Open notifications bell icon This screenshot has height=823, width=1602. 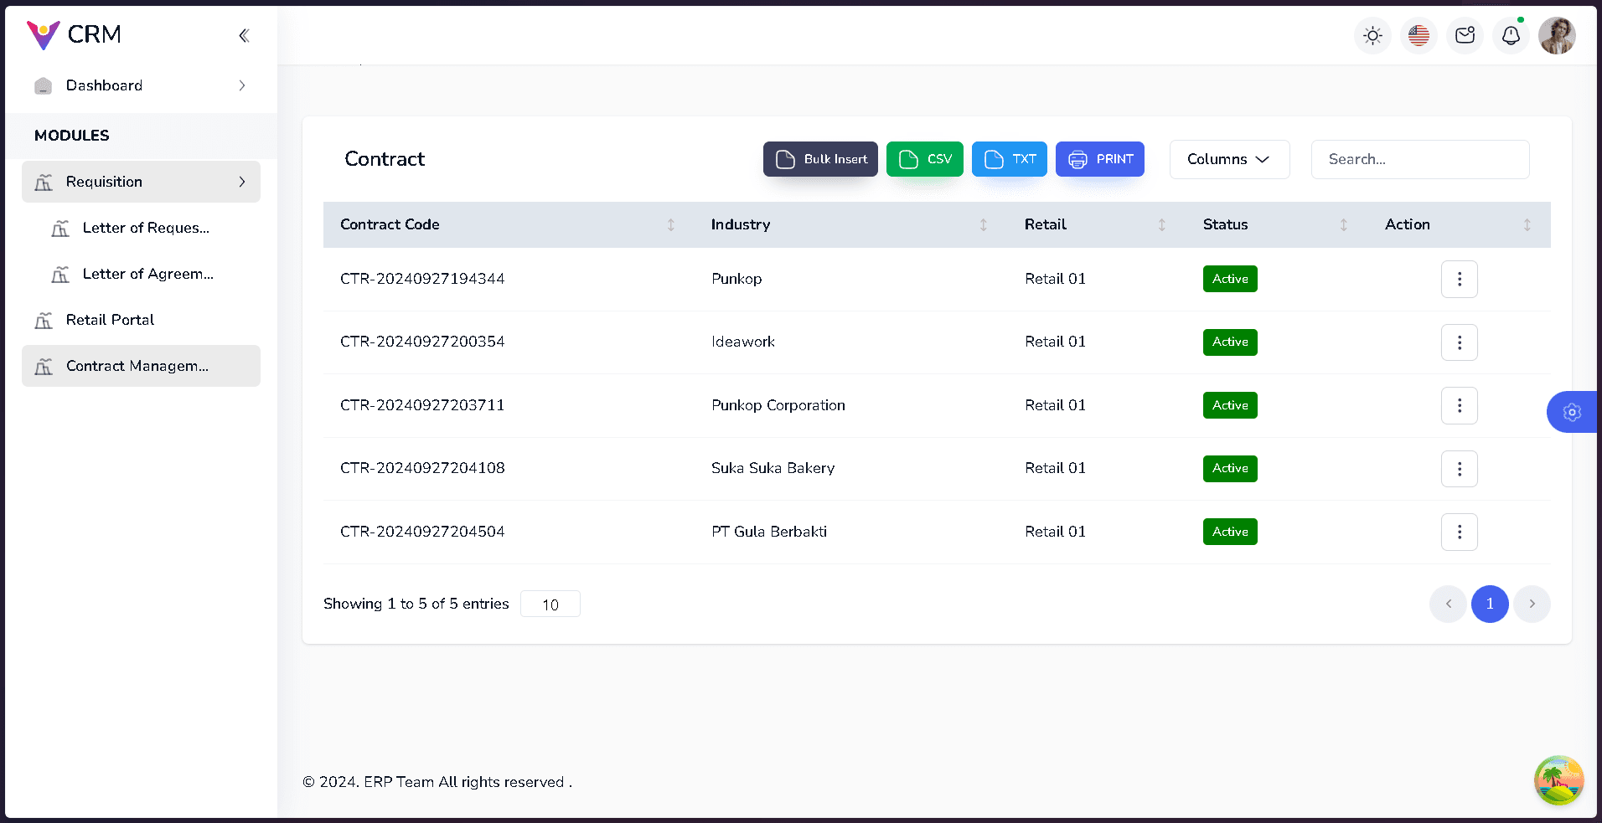(1511, 35)
